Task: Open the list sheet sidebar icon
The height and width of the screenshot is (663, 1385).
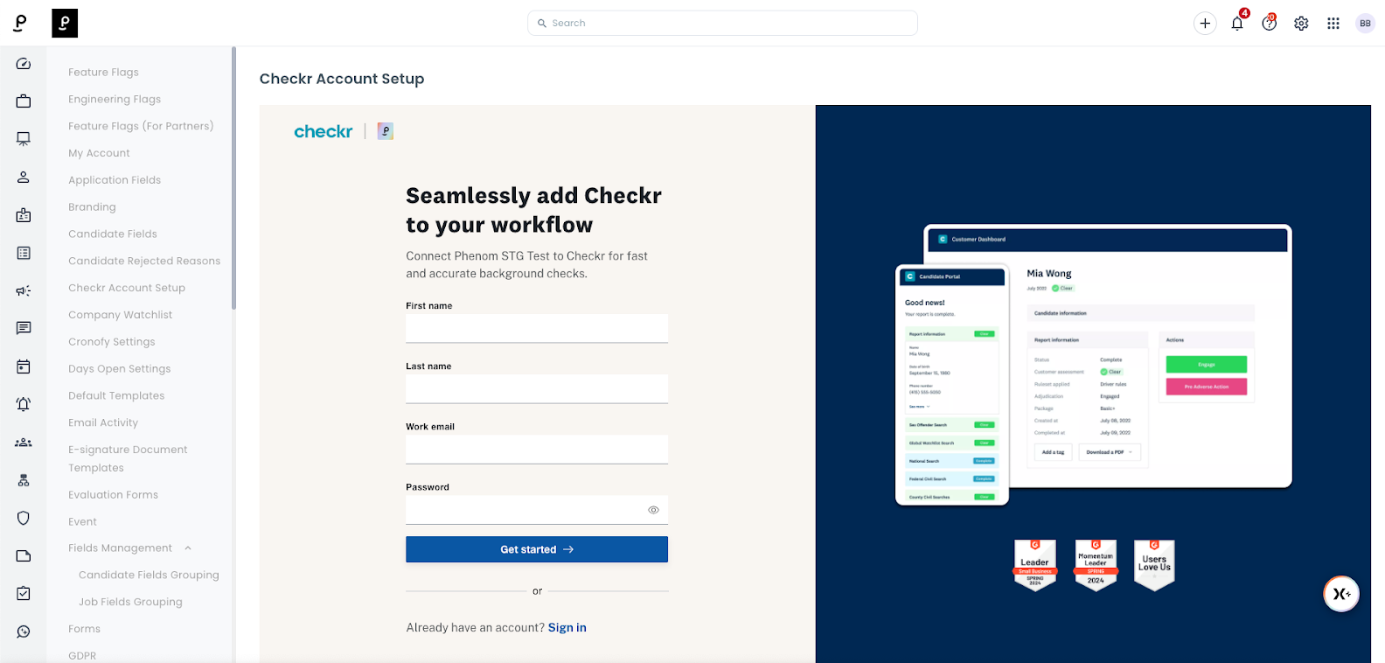Action: point(24,253)
